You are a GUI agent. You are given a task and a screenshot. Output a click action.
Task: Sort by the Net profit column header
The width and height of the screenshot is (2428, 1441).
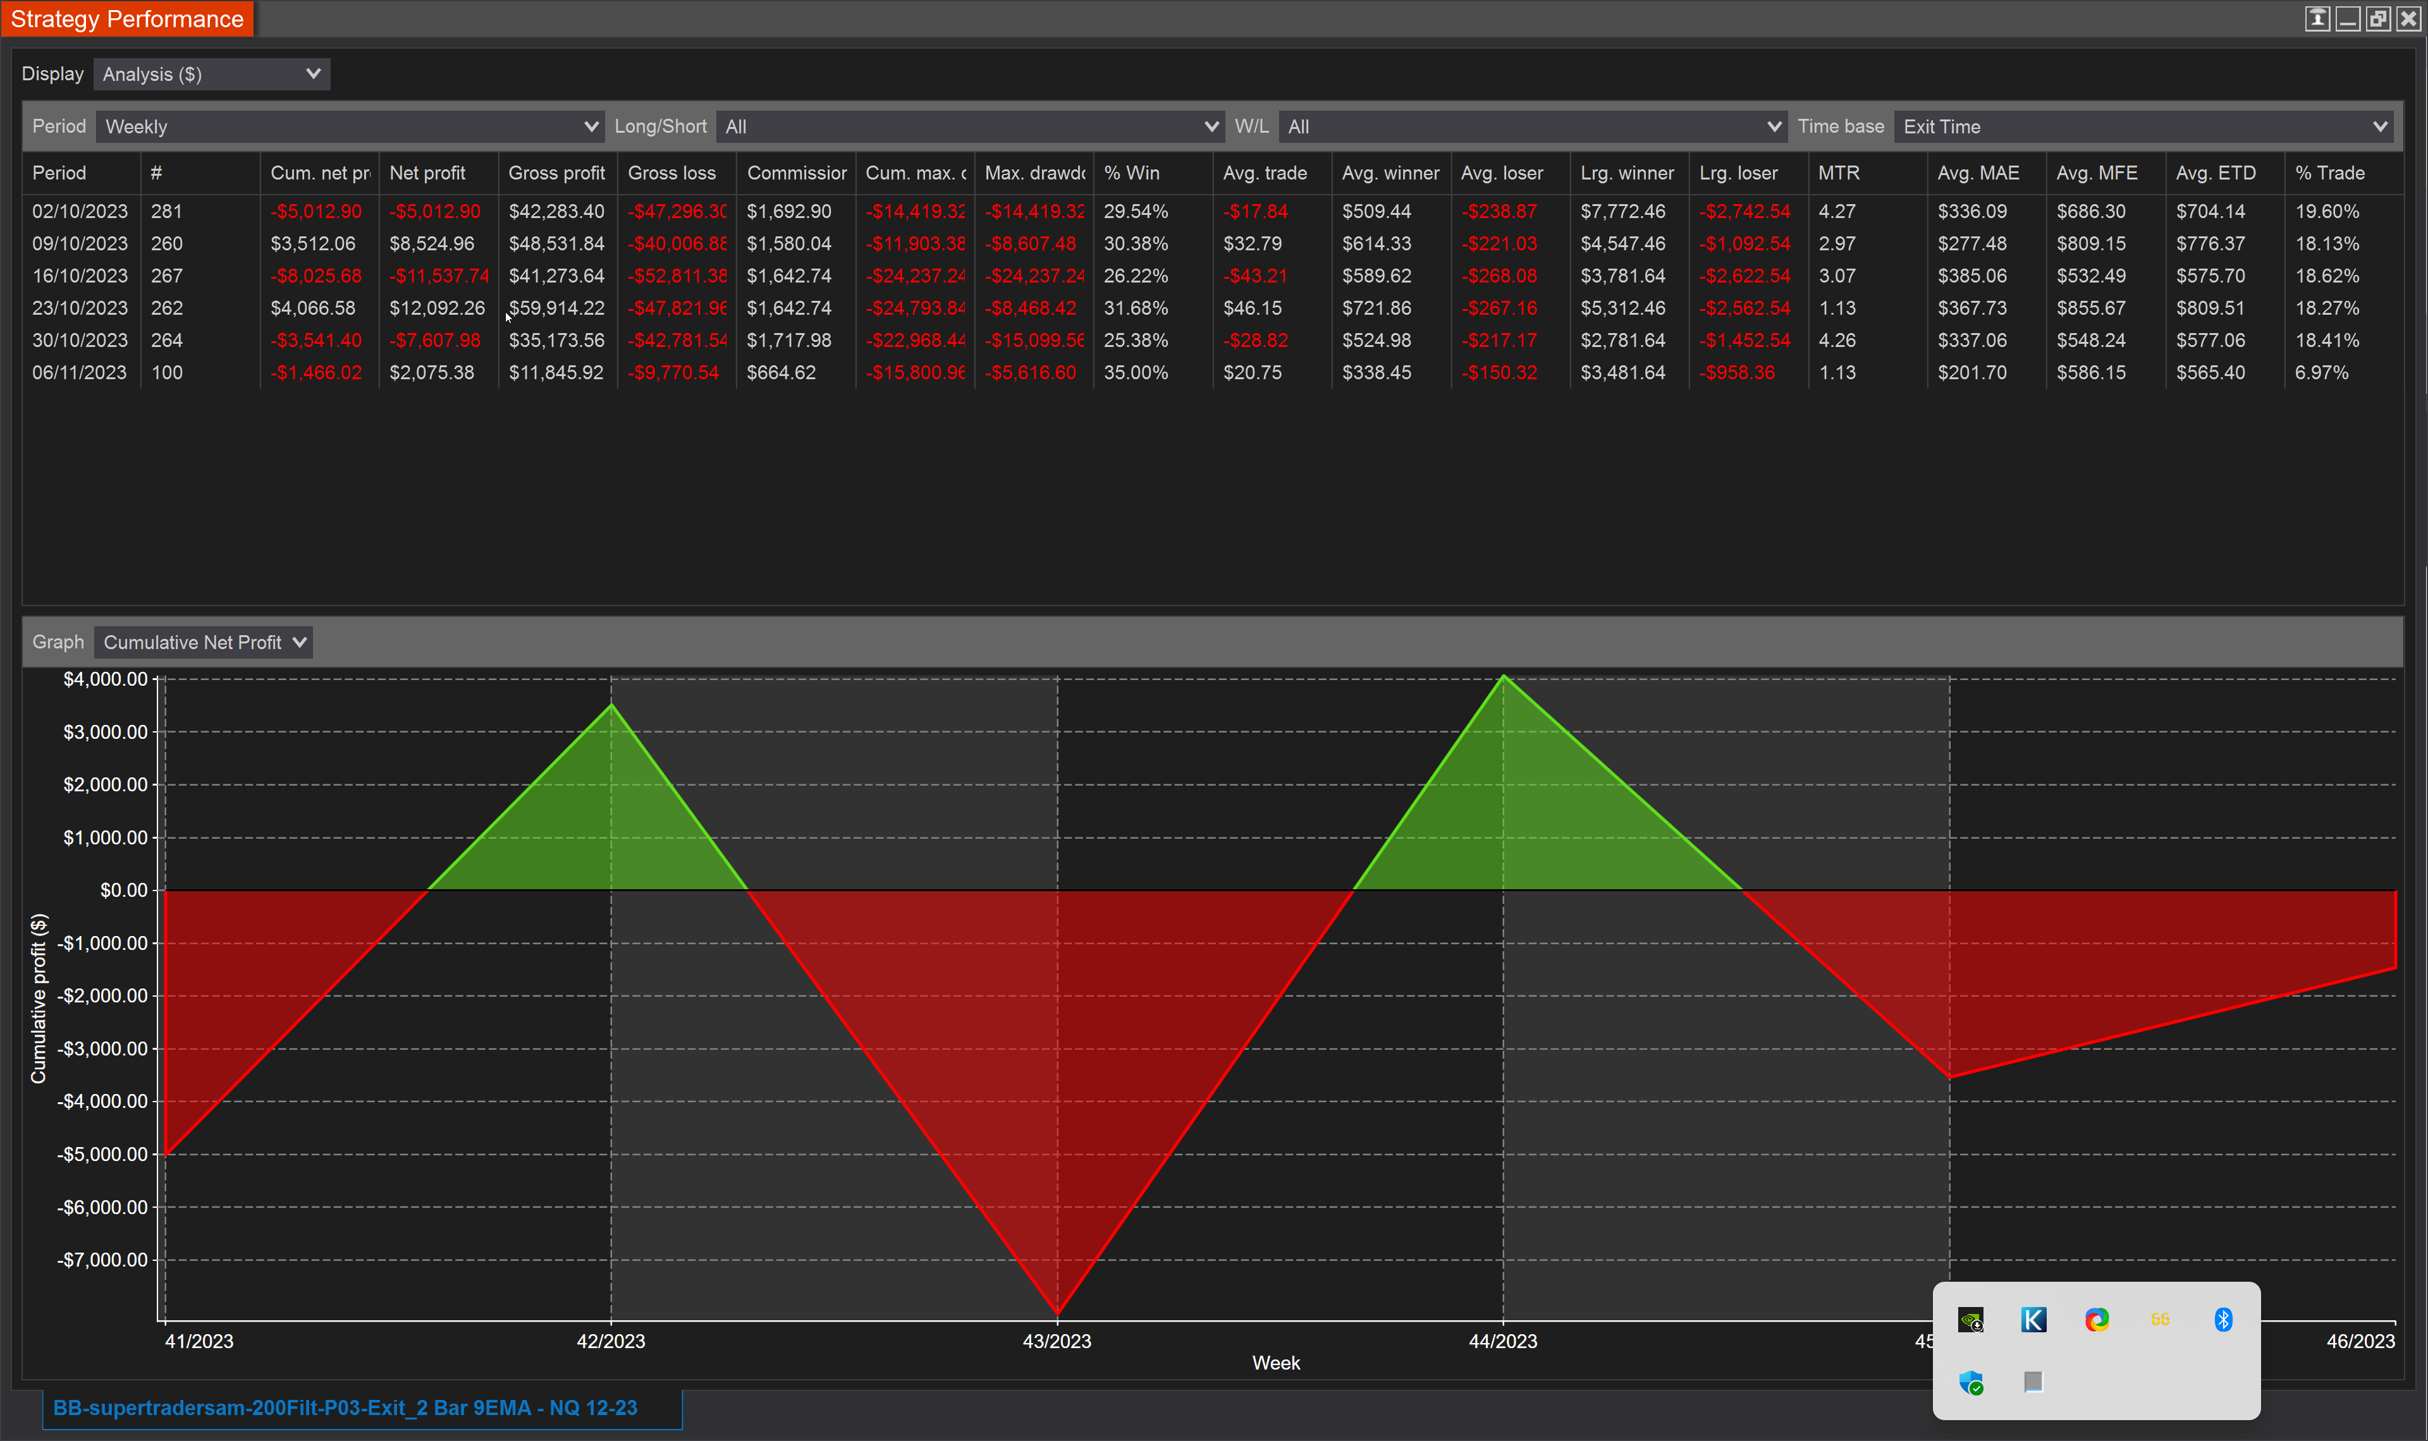point(439,173)
